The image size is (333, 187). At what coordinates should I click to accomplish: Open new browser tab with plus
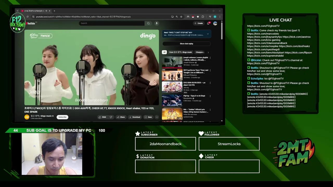tap(54, 11)
